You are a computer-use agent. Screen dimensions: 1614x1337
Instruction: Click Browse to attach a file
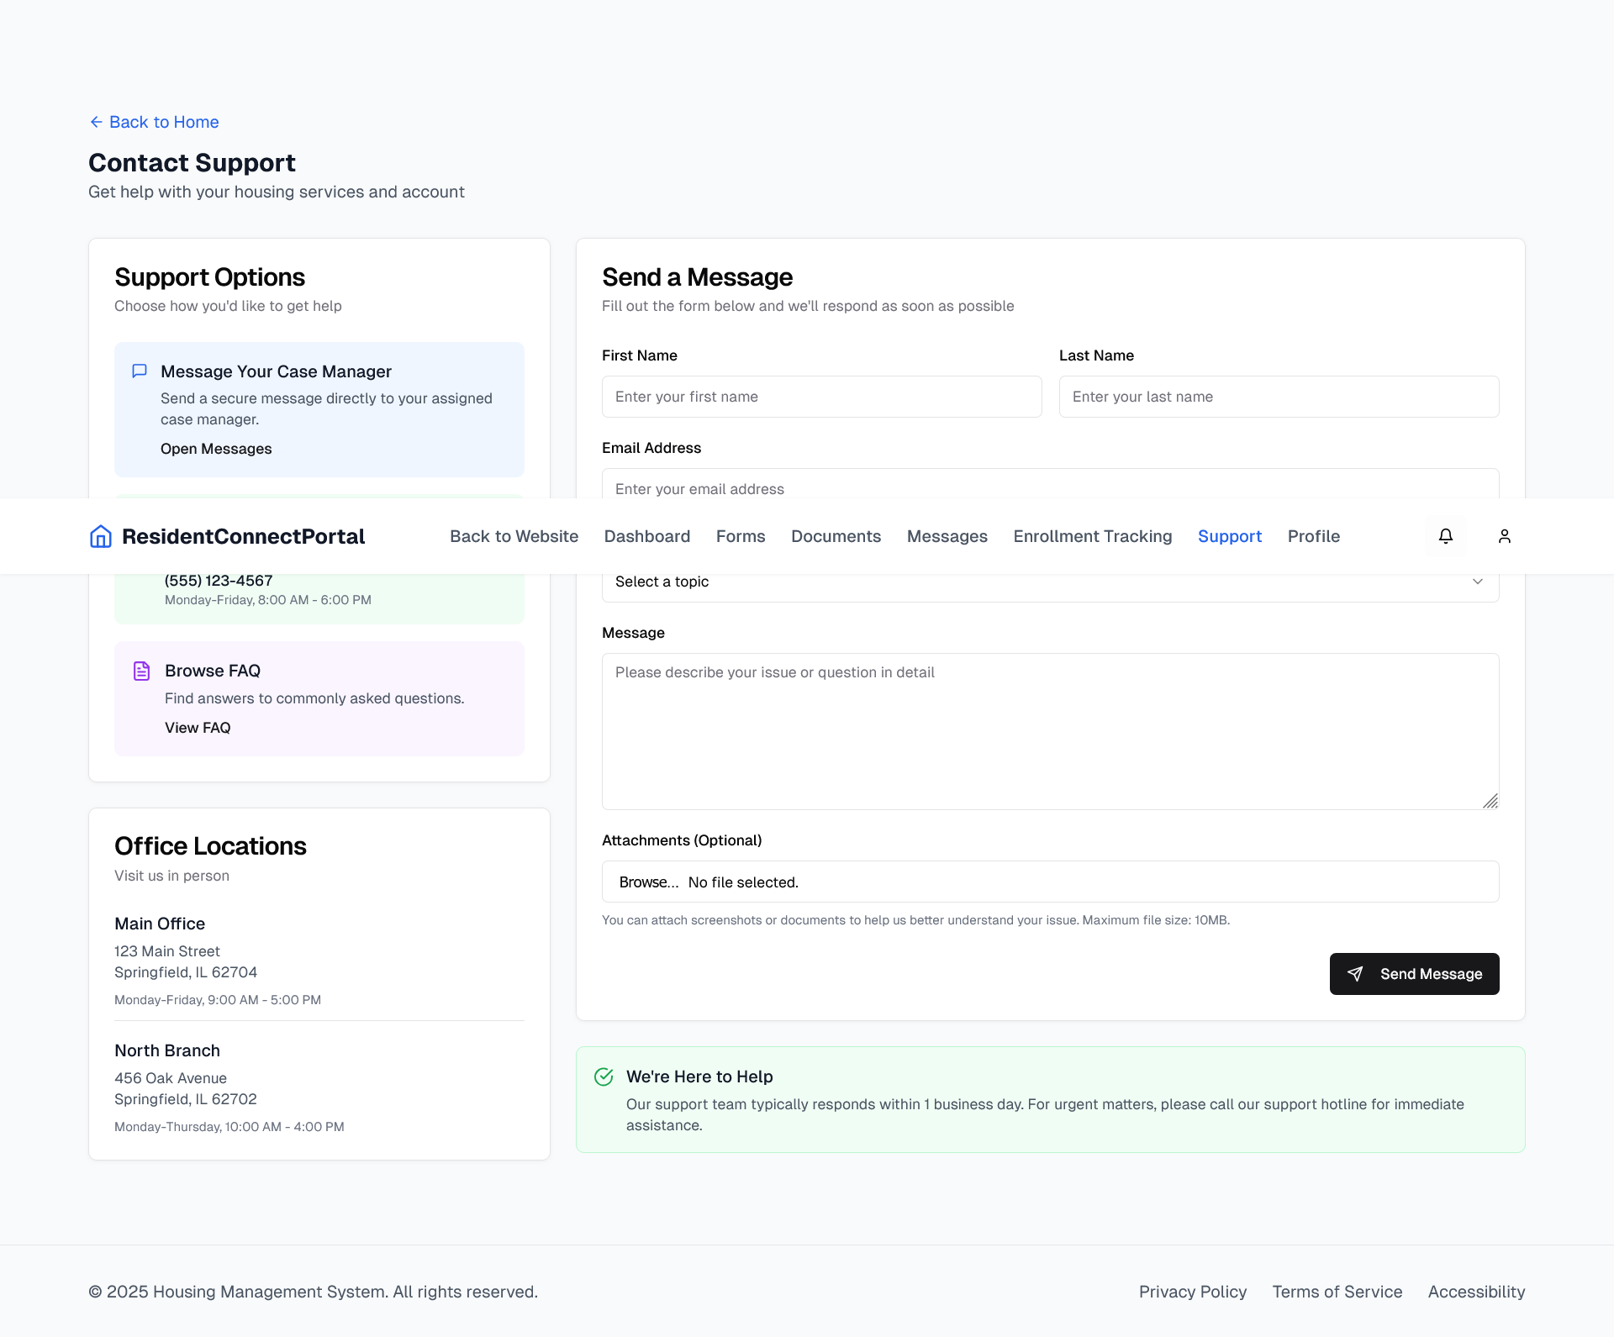click(x=648, y=882)
